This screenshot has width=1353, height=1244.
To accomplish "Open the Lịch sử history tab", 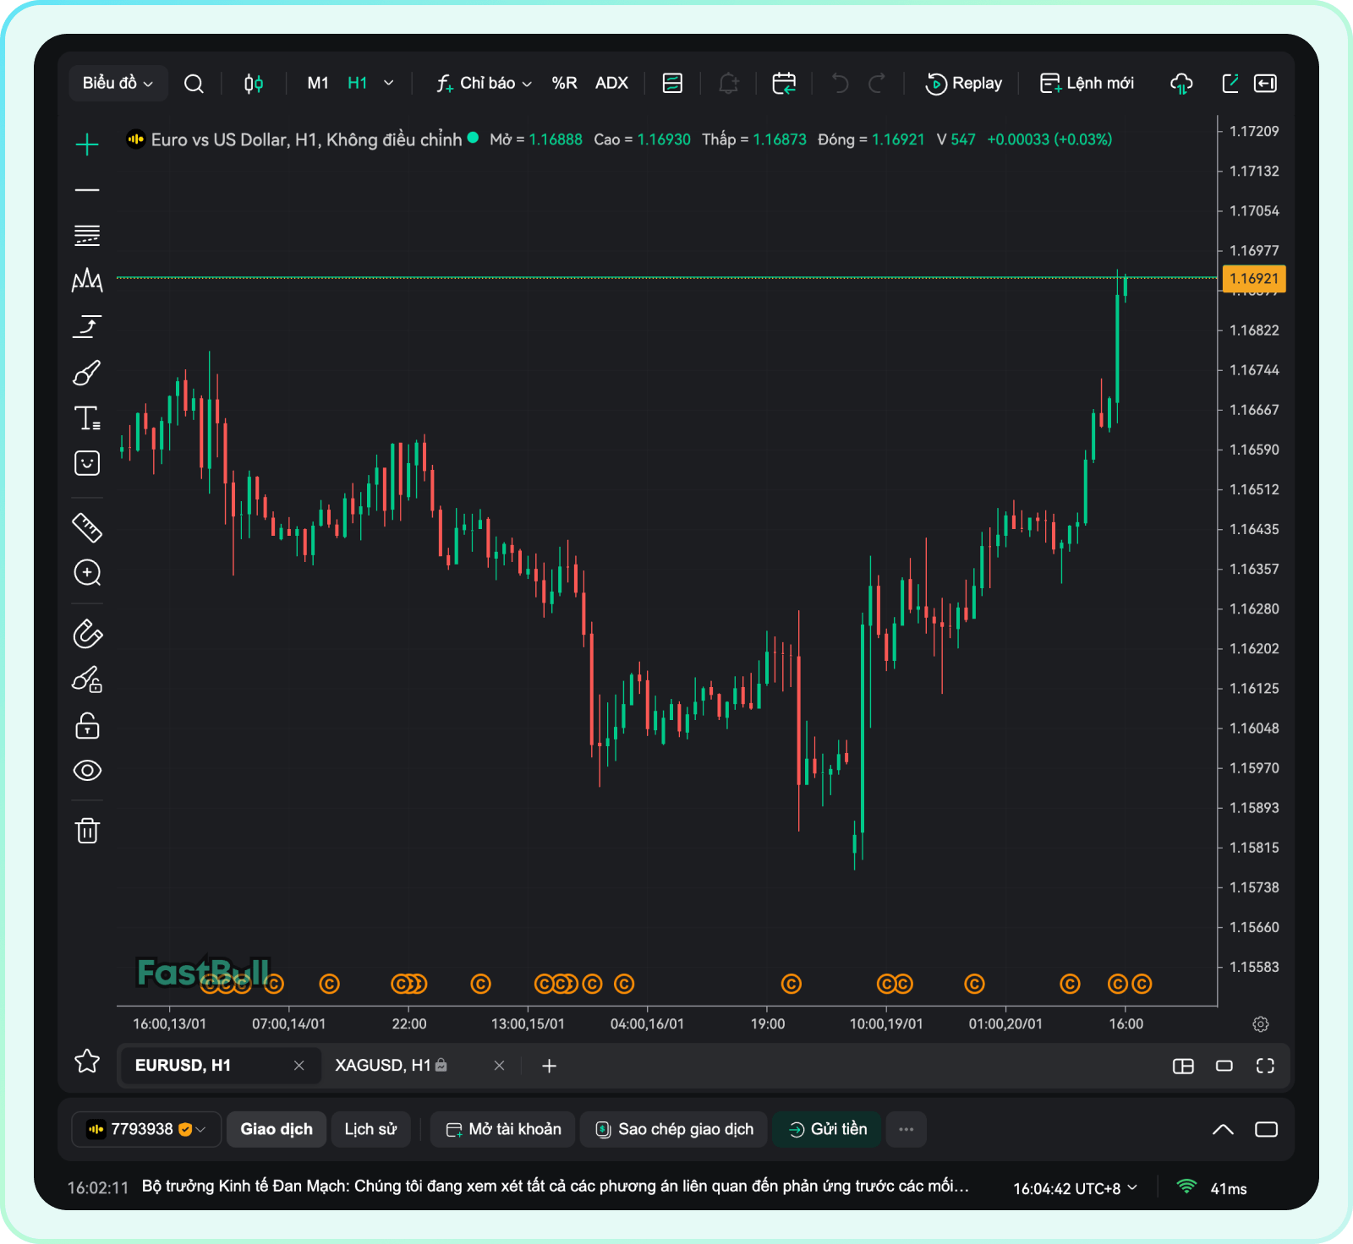I will [370, 1130].
